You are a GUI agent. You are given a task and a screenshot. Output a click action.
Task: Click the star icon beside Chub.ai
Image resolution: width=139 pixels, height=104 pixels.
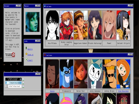pos(26,54)
